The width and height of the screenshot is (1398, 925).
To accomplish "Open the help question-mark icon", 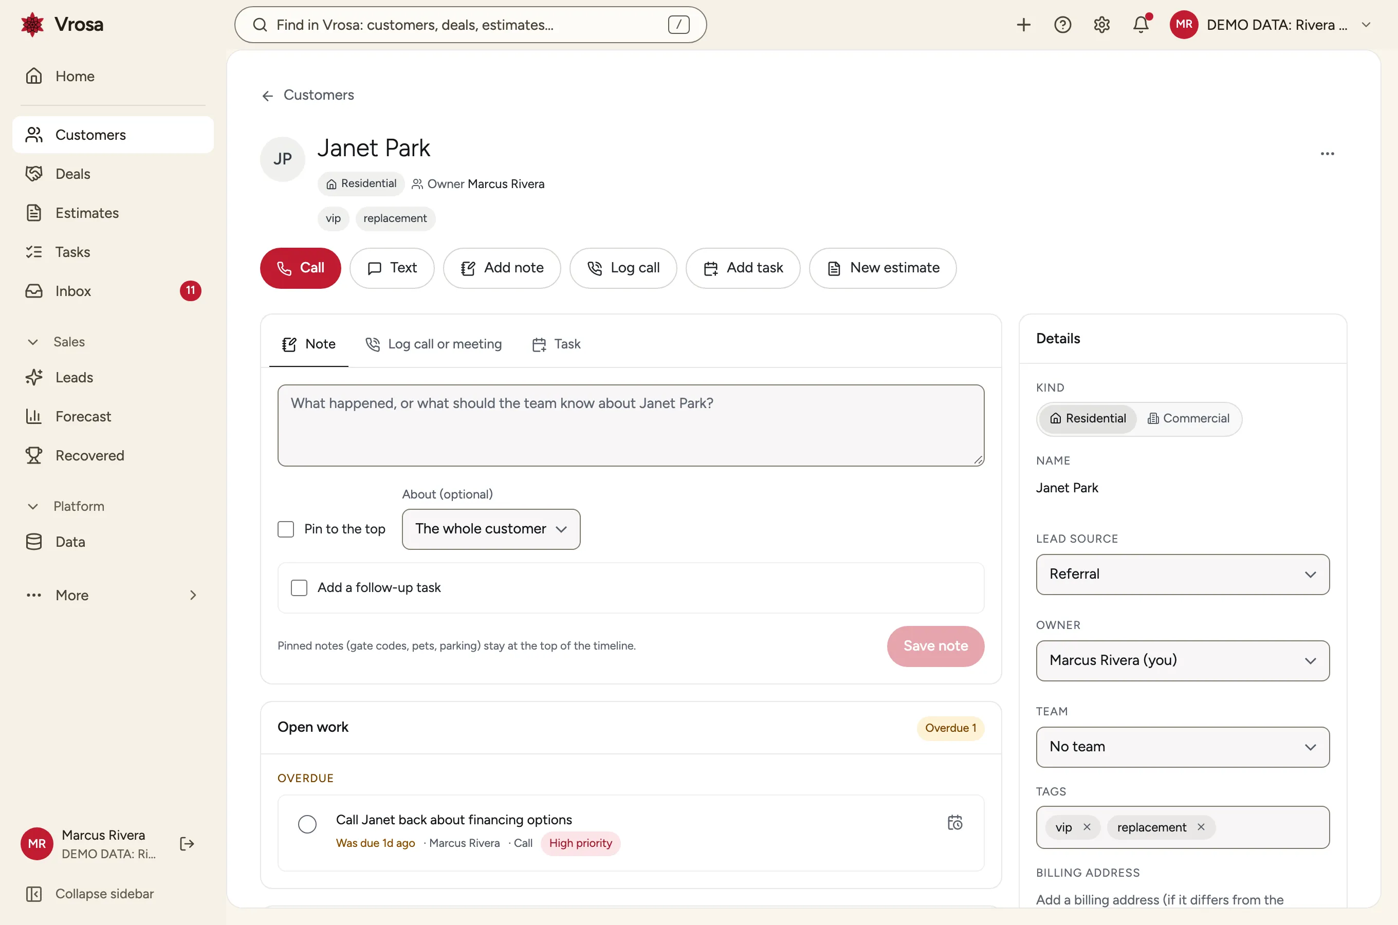I will (x=1062, y=25).
